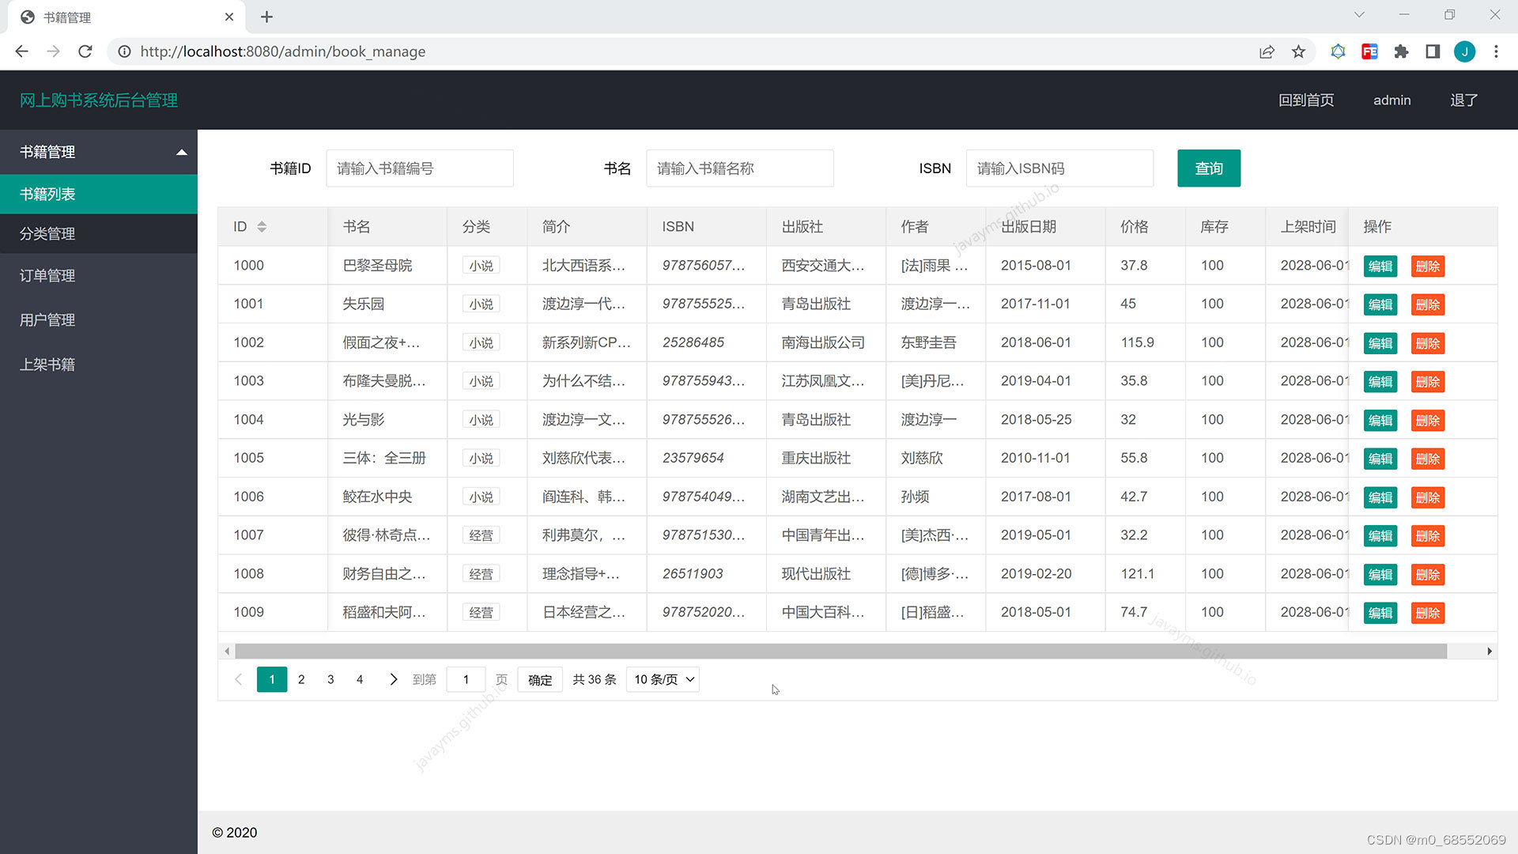Viewport: 1518px width, 854px height.
Task: Edit book 1007 彼得·林奇点
Action: (1380, 536)
